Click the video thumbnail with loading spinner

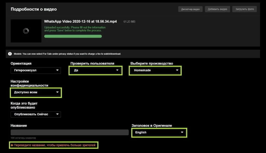[x=26, y=31]
